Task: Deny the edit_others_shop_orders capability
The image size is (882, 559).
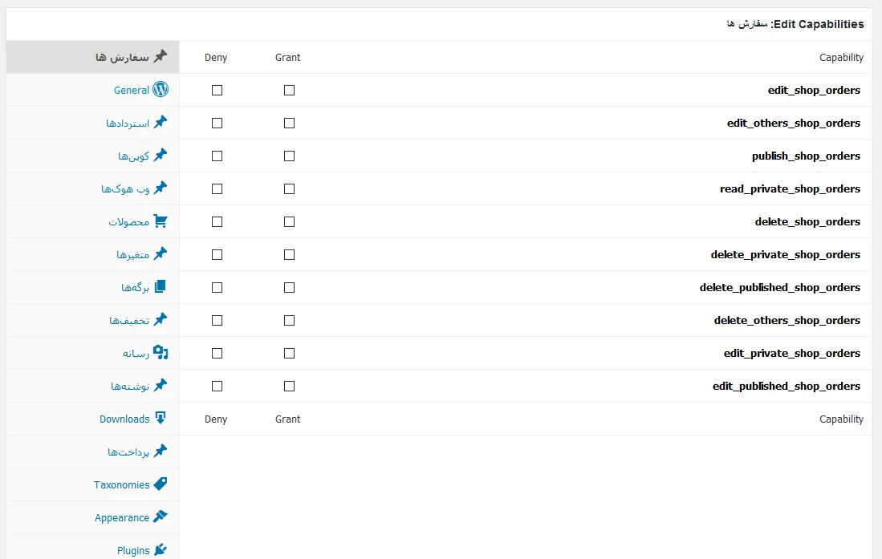Action: [x=217, y=124]
